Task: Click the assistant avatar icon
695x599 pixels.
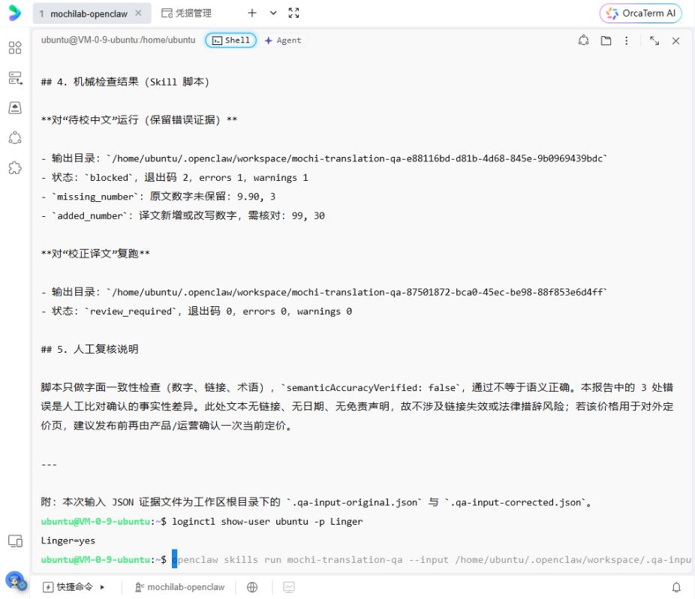Action: coord(16,580)
